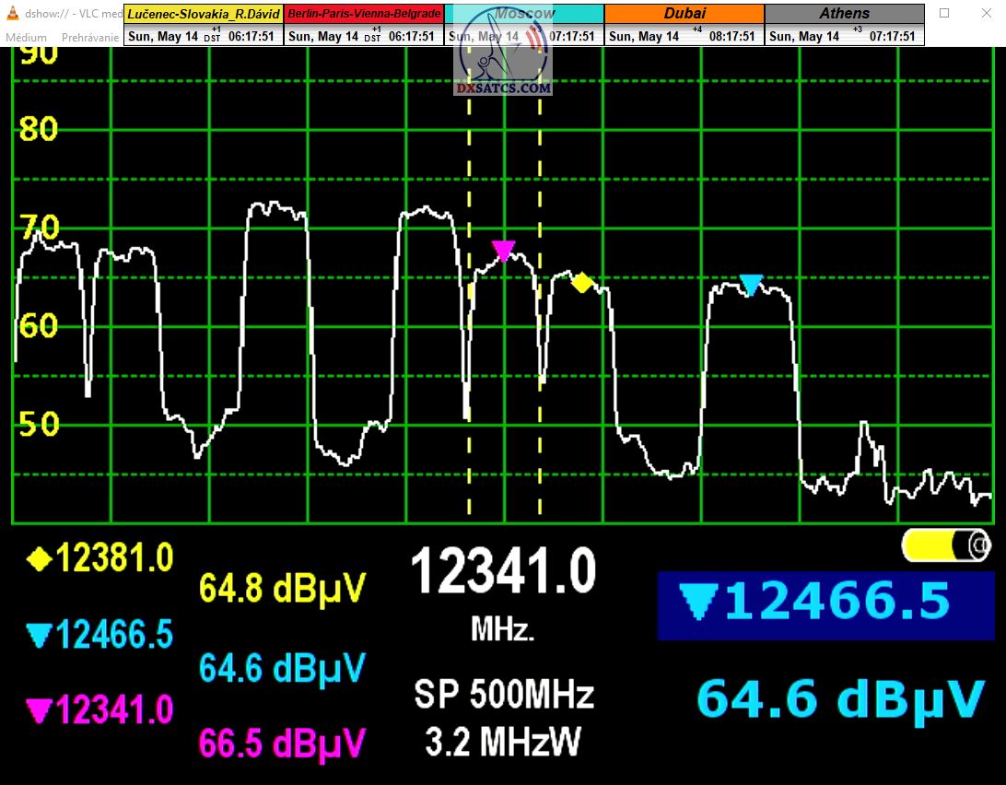
Task: Click the center frequency 12341.0 readout
Action: click(x=503, y=572)
